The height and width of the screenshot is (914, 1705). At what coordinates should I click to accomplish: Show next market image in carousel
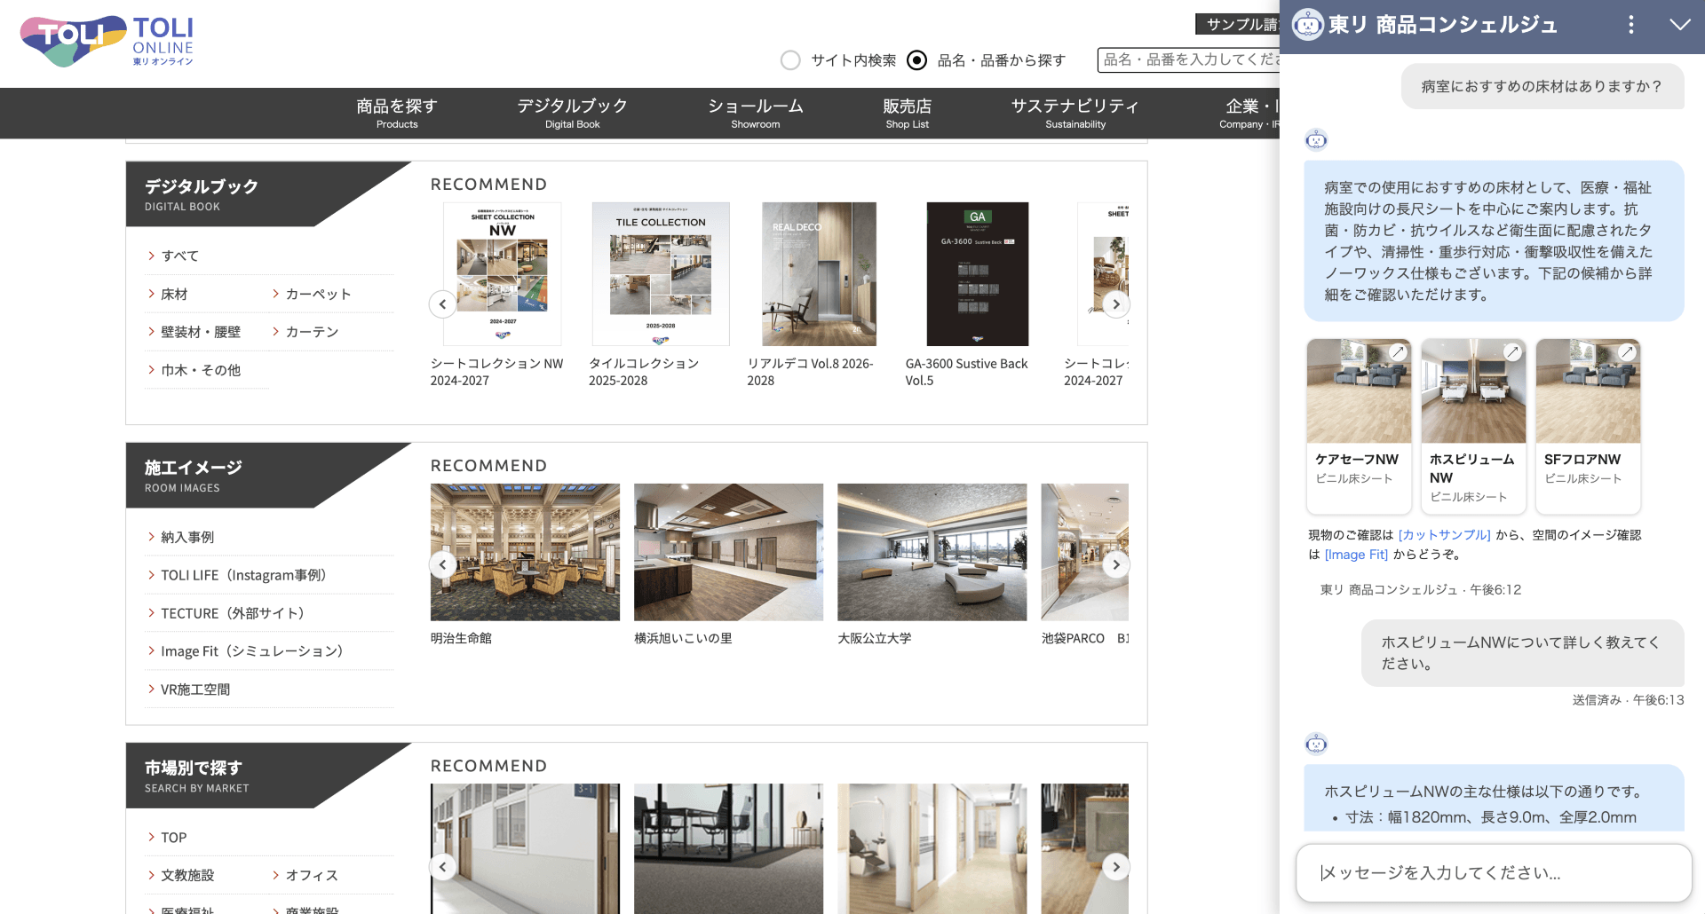point(1116,867)
